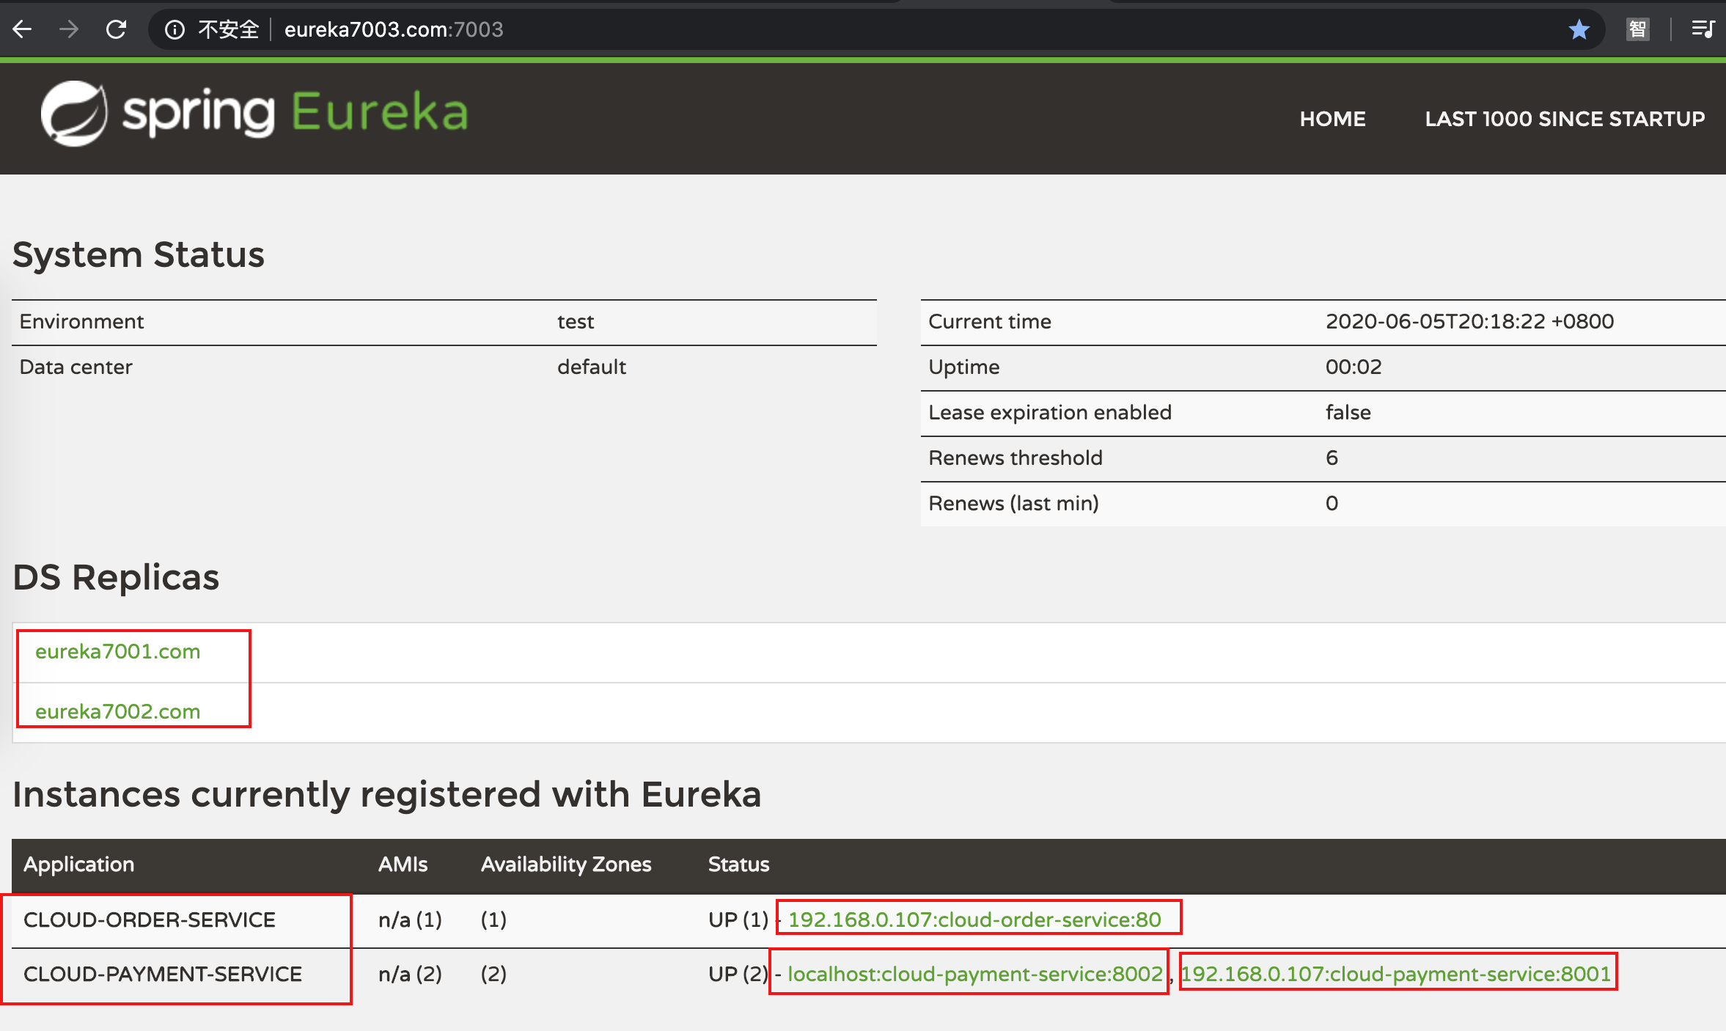Screen dimensions: 1726x1031
Task: Open 192.168.0.107:cloud-payment-service:8001 instance link
Action: point(1396,974)
